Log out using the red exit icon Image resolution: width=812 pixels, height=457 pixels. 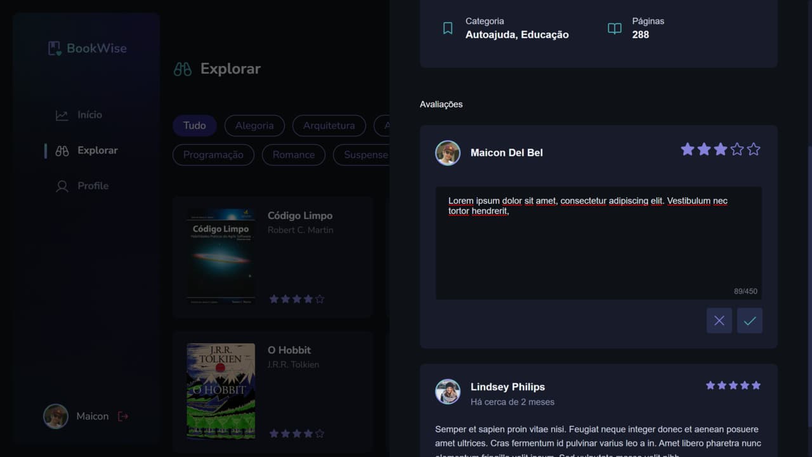(x=120, y=416)
